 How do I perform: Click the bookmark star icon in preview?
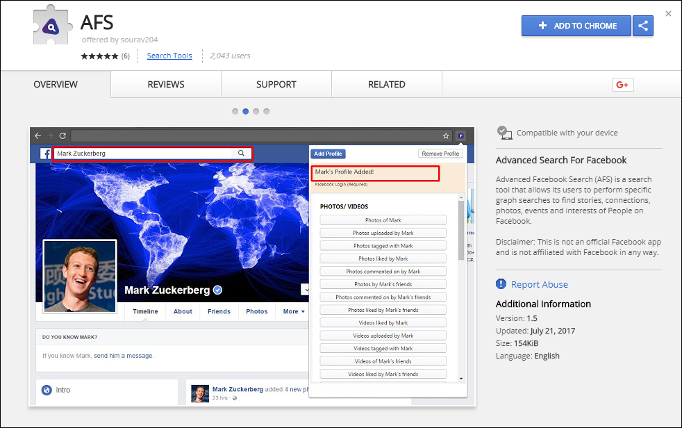pyautogui.click(x=446, y=135)
